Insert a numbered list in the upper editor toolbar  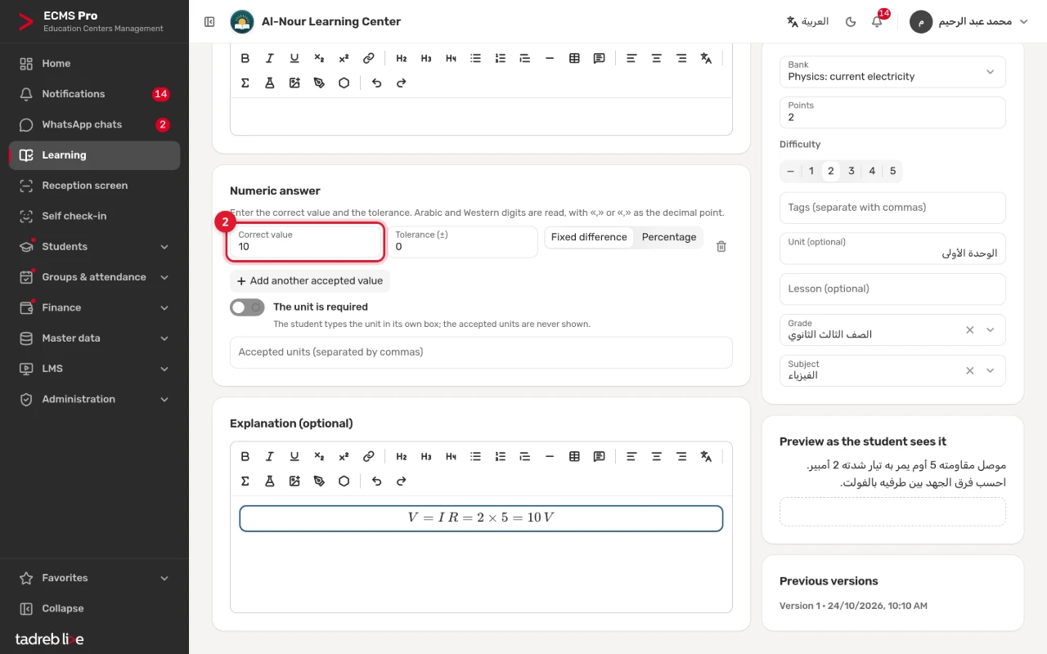[501, 58]
